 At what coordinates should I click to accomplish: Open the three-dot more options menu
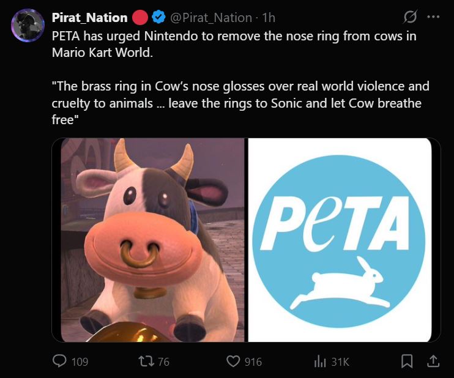pos(433,17)
